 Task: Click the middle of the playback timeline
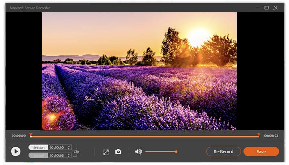point(144,136)
